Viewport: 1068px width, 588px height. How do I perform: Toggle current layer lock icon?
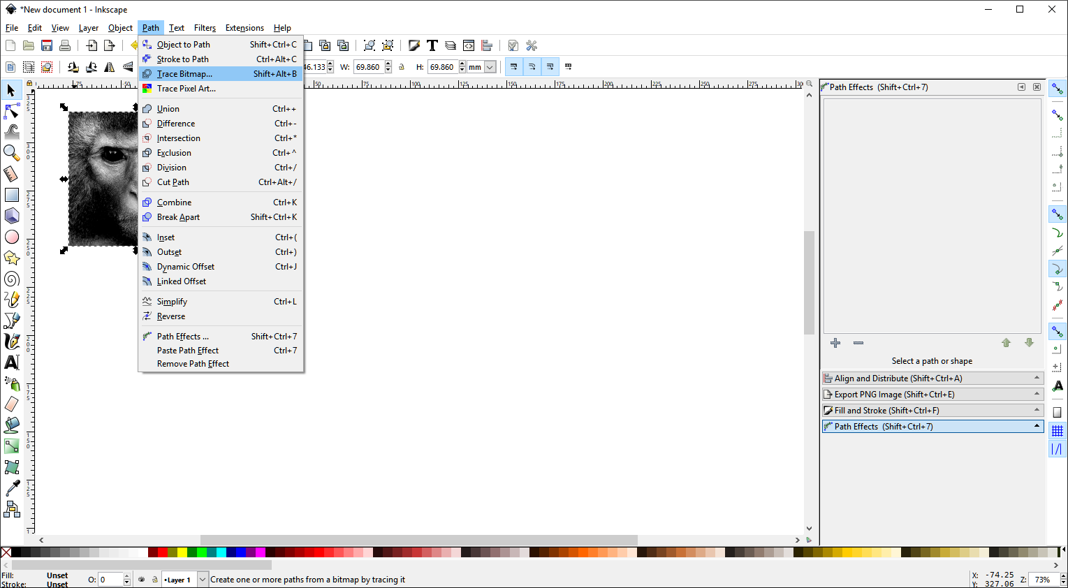point(155,580)
